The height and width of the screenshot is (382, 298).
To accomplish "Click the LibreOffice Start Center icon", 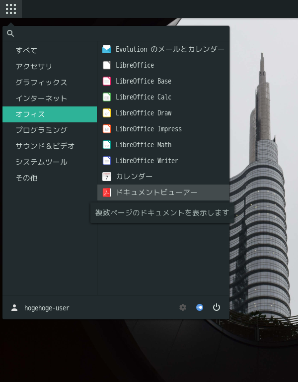I will click(107, 65).
